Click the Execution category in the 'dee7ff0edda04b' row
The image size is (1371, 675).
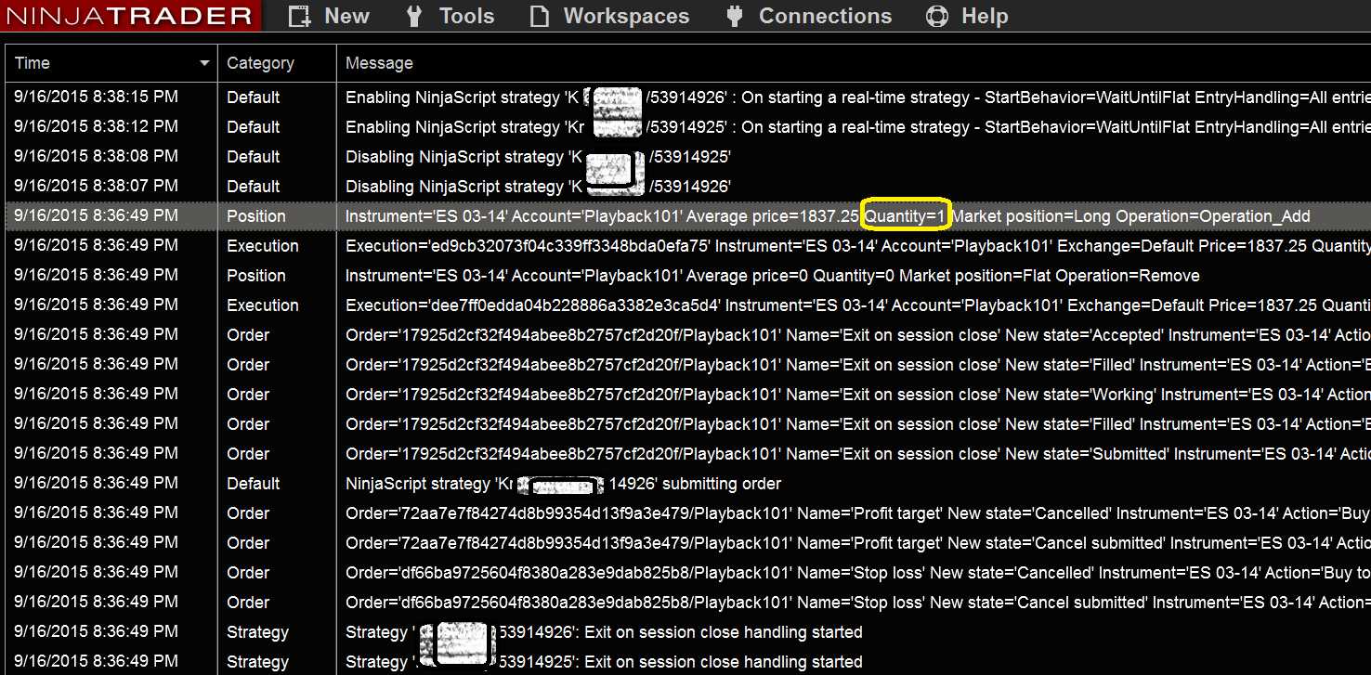click(x=263, y=305)
